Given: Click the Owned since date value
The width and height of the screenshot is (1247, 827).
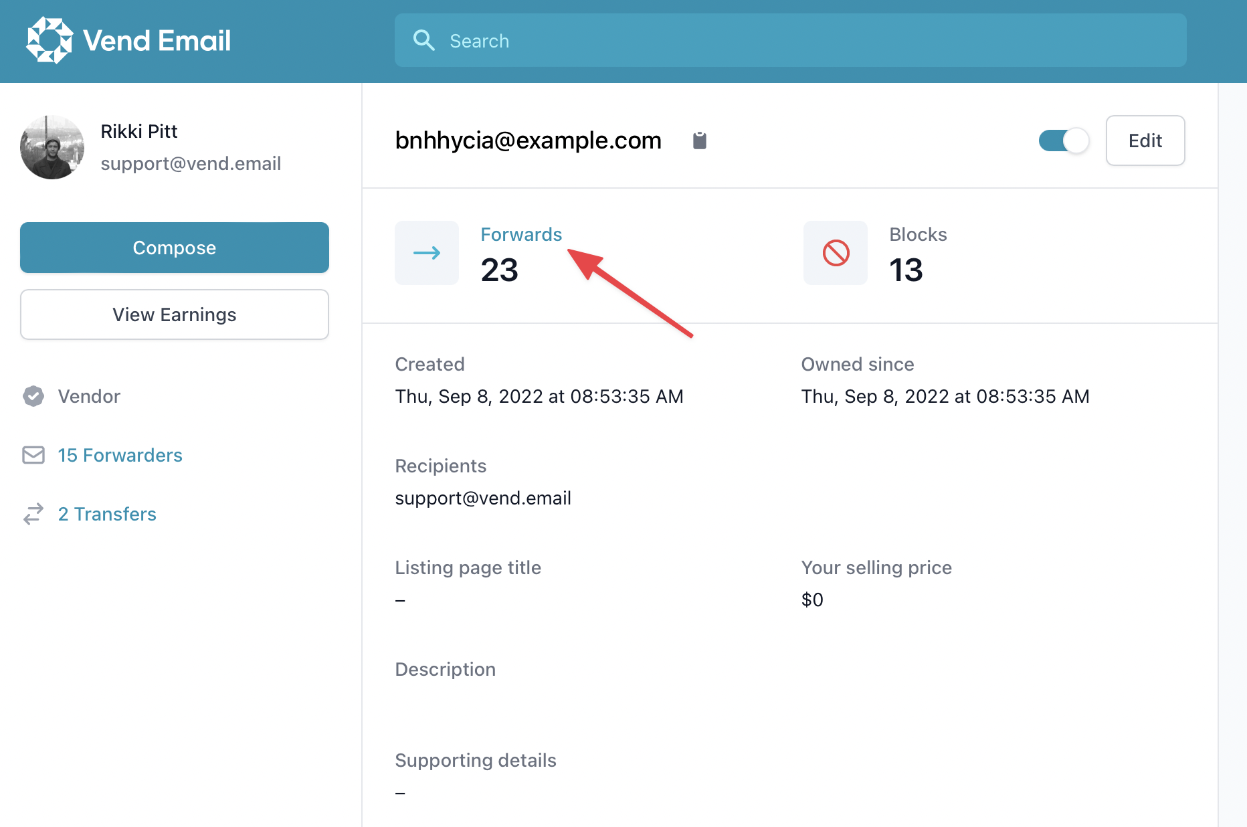Looking at the screenshot, I should [x=945, y=396].
